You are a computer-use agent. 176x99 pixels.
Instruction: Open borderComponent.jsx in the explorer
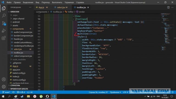23,36
